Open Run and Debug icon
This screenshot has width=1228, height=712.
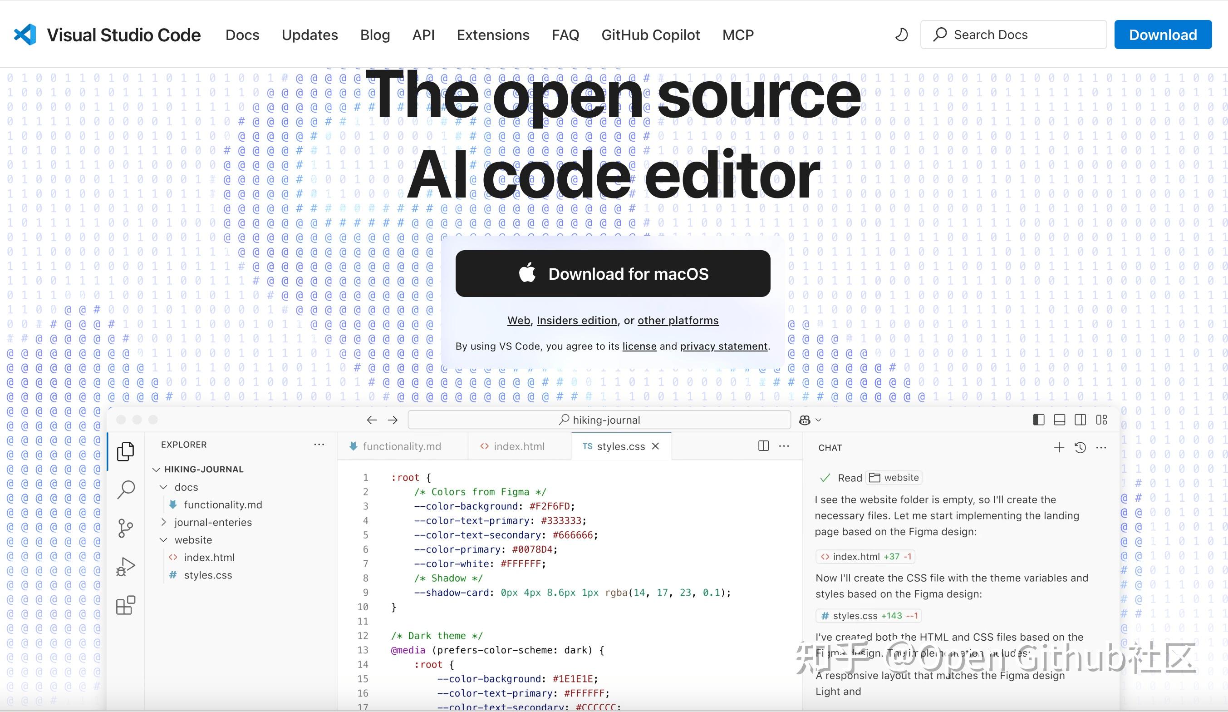click(x=126, y=567)
